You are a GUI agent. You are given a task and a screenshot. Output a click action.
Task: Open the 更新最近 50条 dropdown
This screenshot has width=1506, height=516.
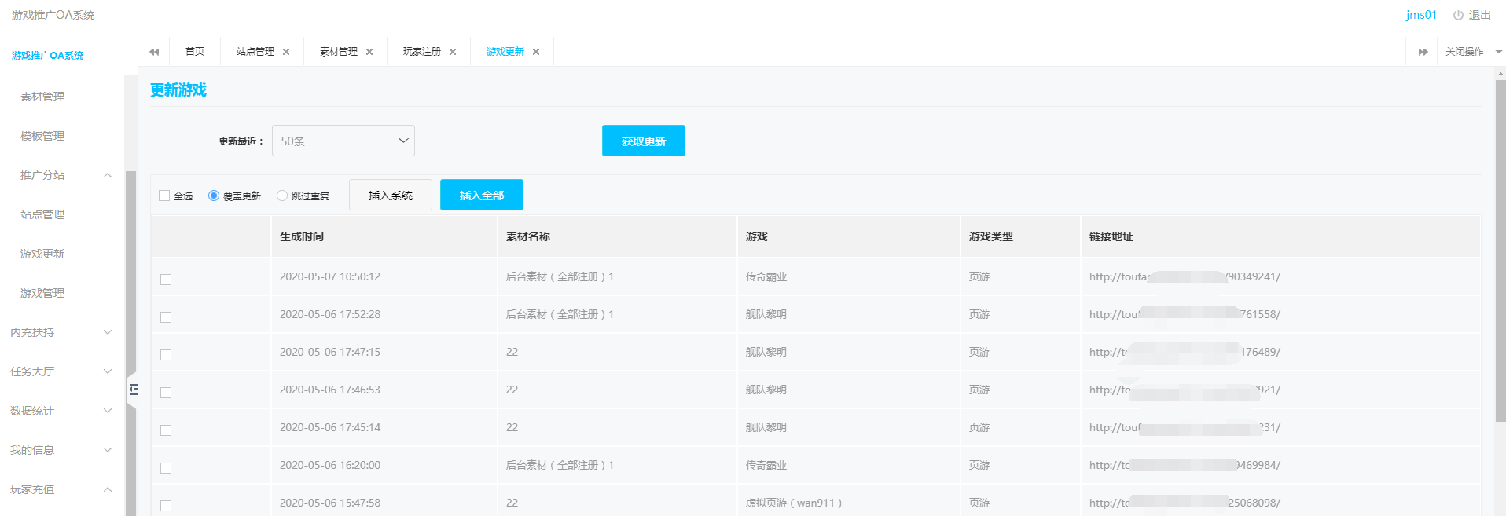coord(343,141)
